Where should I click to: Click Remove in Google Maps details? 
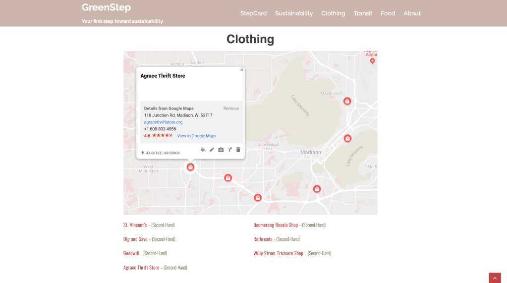pos(231,109)
